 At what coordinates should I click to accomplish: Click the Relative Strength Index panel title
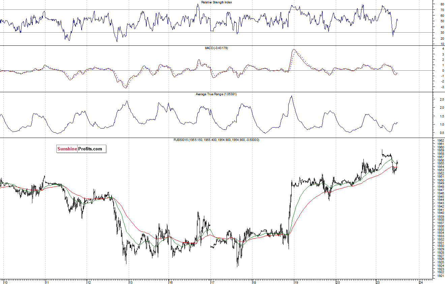tap(216, 2)
